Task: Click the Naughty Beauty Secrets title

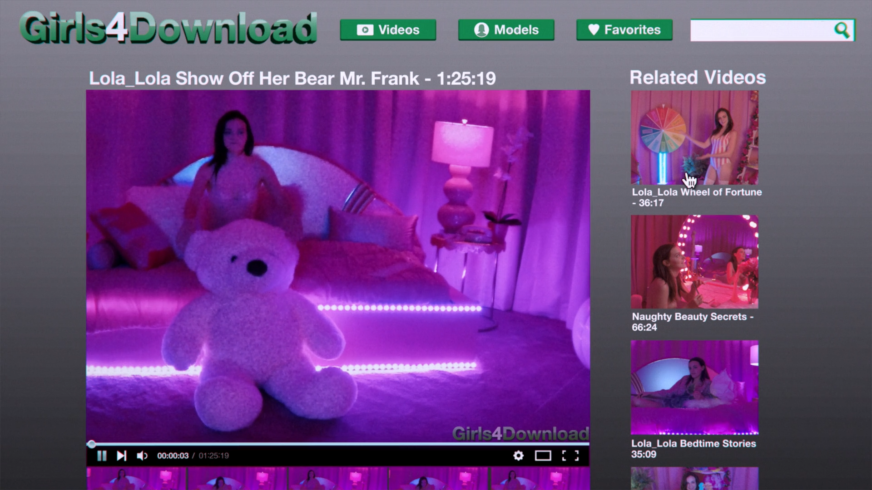Action: [x=693, y=322]
